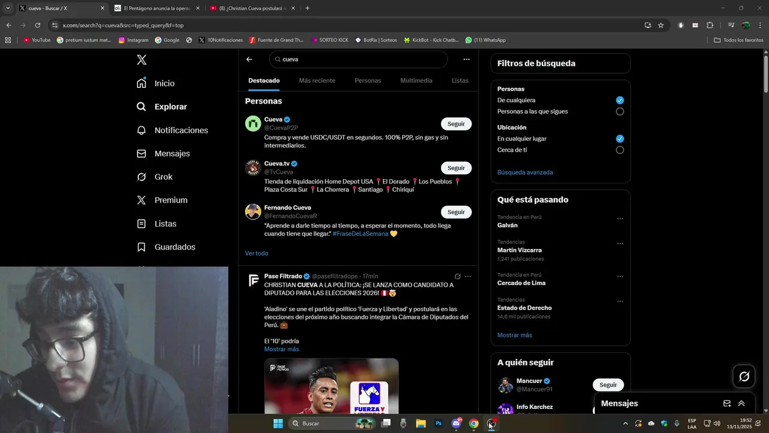Expand post text with 'Mostrar más'
Screen dimensions: 769x433
click(x=281, y=349)
